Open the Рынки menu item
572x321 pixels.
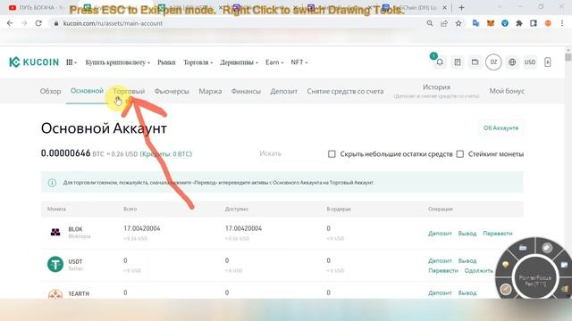coord(166,62)
